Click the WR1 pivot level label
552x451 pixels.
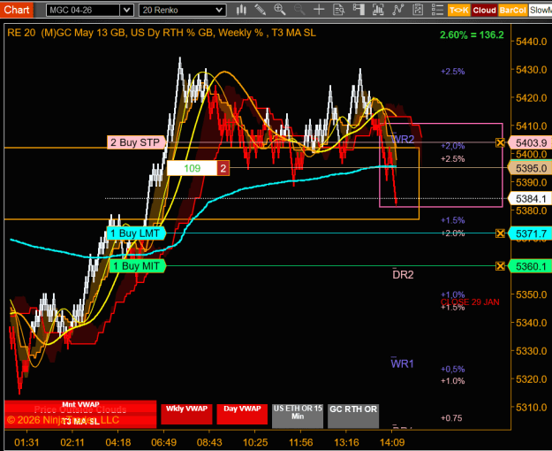click(x=402, y=363)
